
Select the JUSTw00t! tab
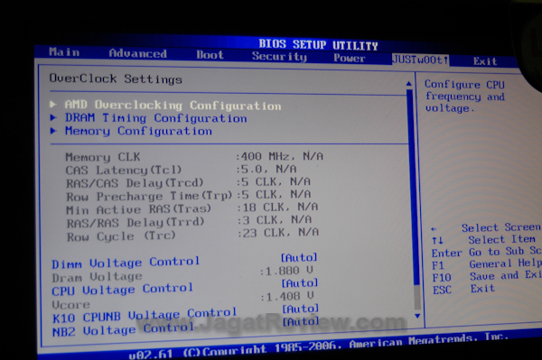tap(420, 60)
